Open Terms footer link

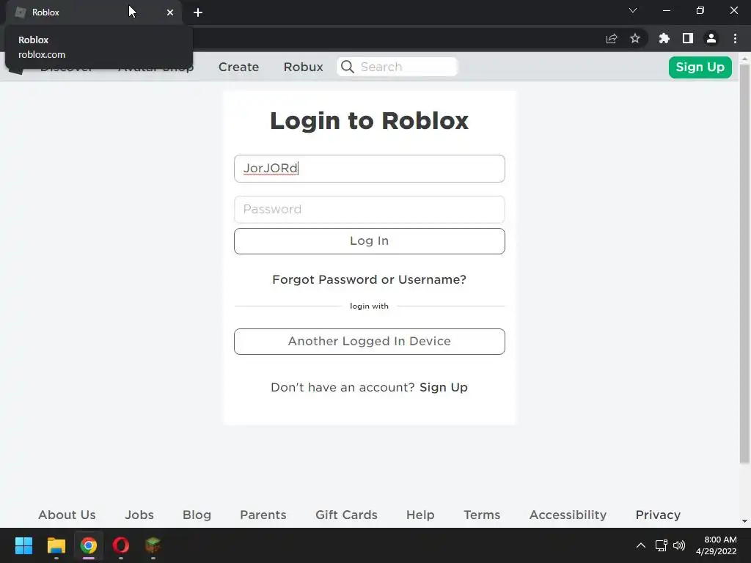coord(482,515)
